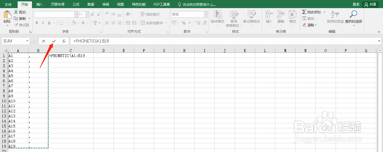
Task: Open the Clear (清除) menu
Action: (x=309, y=25)
